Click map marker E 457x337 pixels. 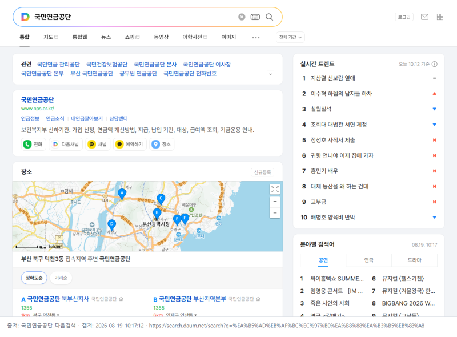point(177,220)
